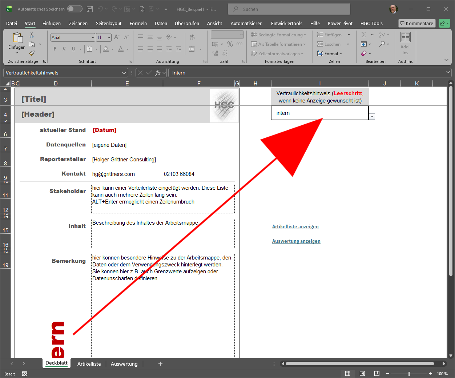Click the AutoSum sigma icon
Image resolution: width=455 pixels, height=378 pixels.
pyautogui.click(x=364, y=35)
